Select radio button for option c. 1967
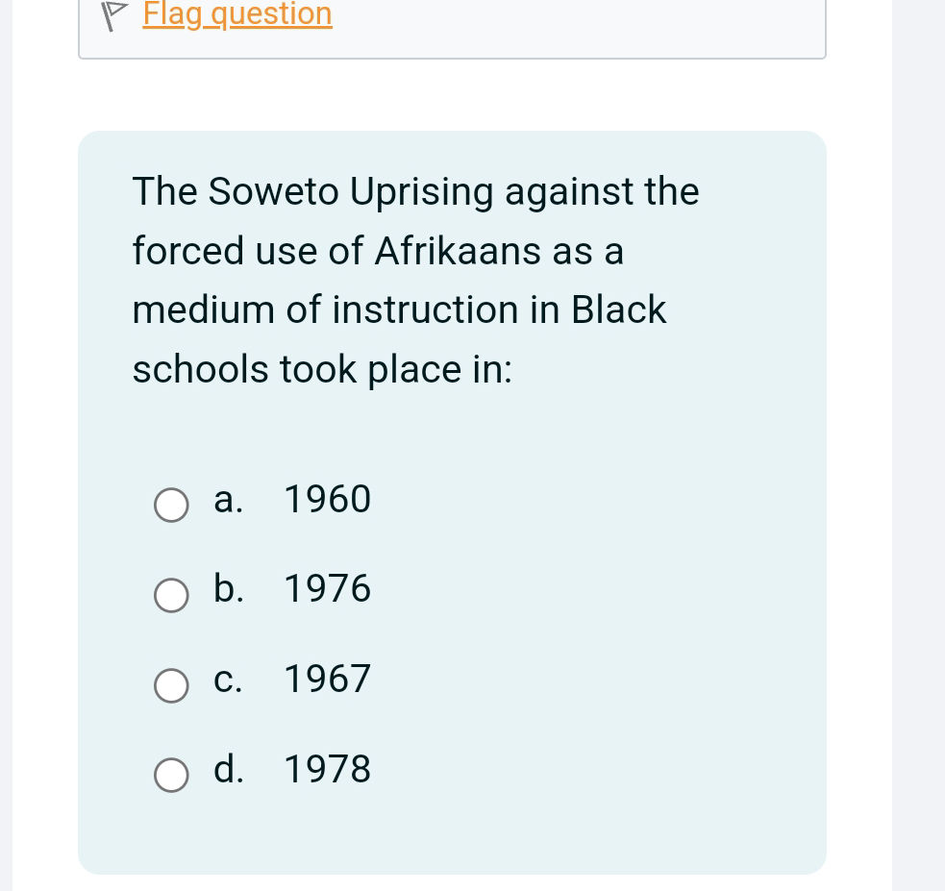Viewport: 945px width, 891px height. point(171,685)
